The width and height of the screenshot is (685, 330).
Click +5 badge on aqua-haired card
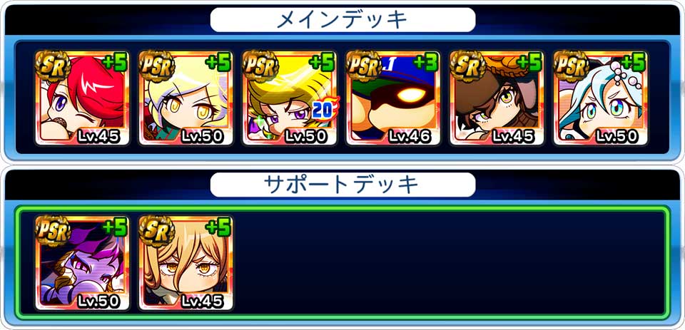(633, 63)
